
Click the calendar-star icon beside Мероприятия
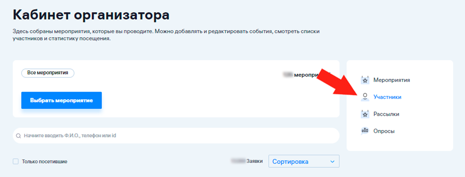pos(365,80)
